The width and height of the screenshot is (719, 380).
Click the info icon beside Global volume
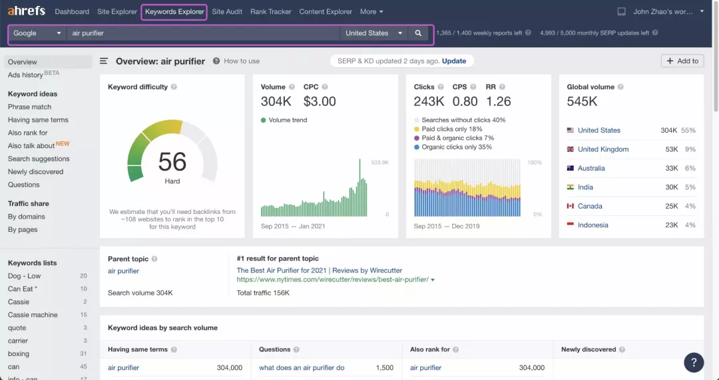coord(620,87)
